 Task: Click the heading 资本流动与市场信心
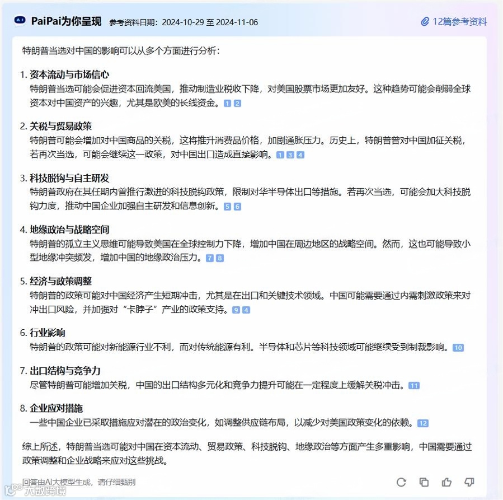point(69,74)
